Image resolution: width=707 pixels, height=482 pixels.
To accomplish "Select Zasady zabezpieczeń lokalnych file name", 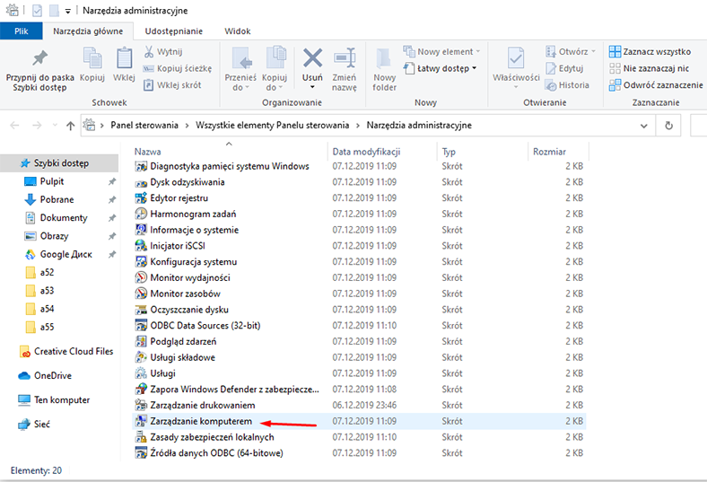I will [212, 437].
